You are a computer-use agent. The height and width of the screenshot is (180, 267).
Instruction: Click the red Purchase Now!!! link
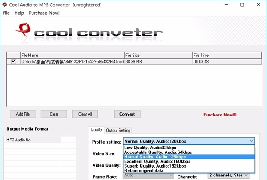click(x=220, y=115)
